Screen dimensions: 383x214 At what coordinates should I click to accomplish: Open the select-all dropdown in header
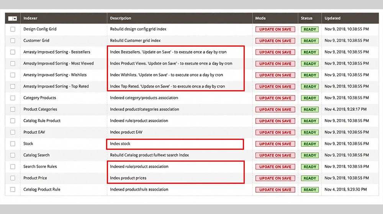click(x=15, y=18)
